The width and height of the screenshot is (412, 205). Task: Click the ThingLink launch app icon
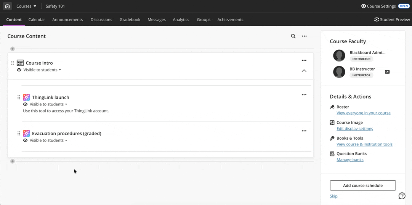pyautogui.click(x=26, y=98)
